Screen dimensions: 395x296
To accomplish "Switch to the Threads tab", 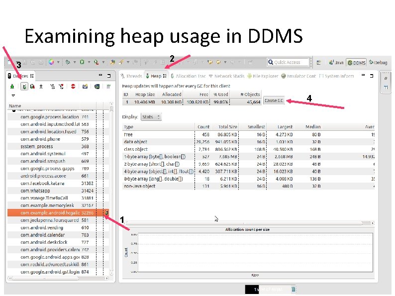I will tap(131, 76).
